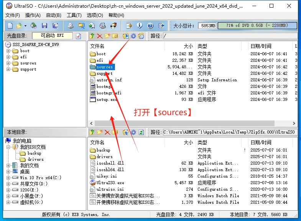The height and width of the screenshot is (221, 301).
Task: Click the boot info checkmark icon
Action: pos(79,36)
